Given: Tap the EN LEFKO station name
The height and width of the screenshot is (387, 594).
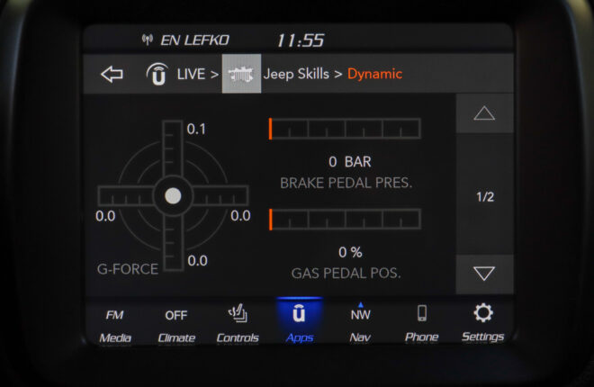Looking at the screenshot, I should [x=194, y=40].
